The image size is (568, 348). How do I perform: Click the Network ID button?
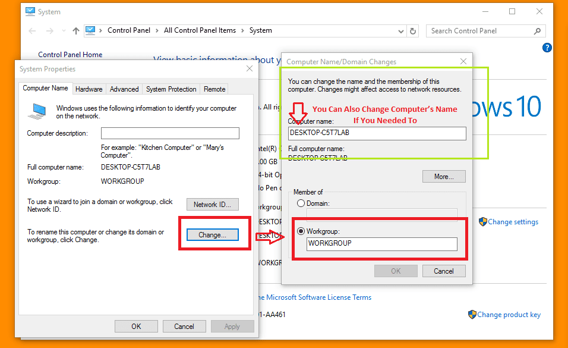click(x=213, y=204)
